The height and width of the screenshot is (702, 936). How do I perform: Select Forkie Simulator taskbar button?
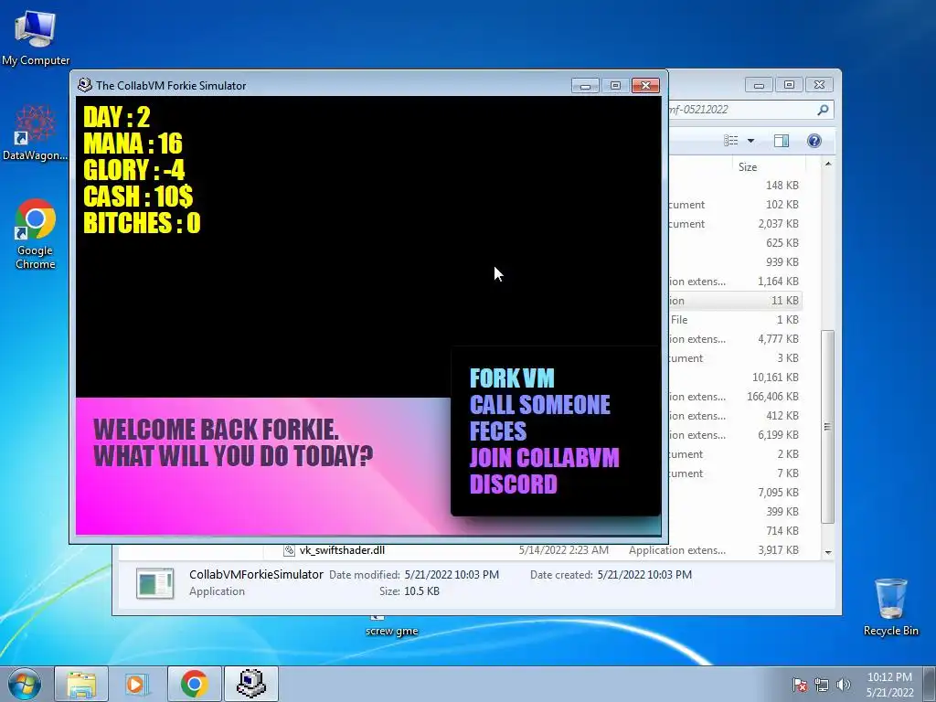250,684
